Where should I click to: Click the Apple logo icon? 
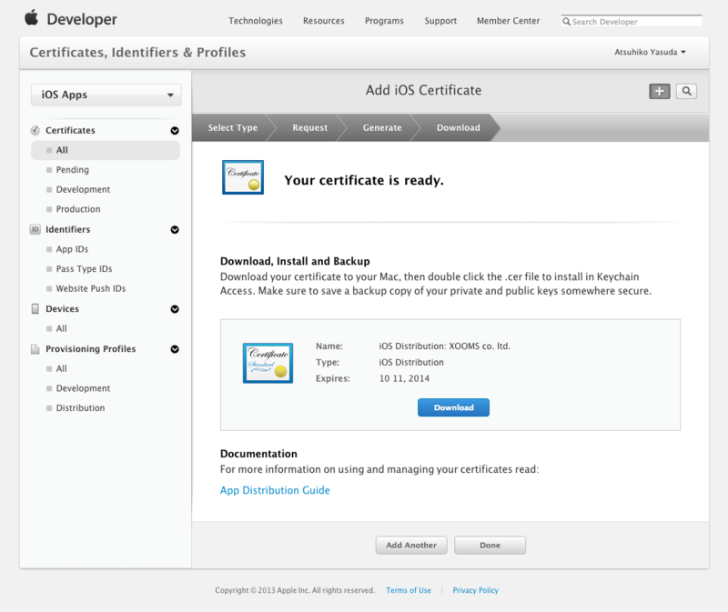(x=32, y=18)
